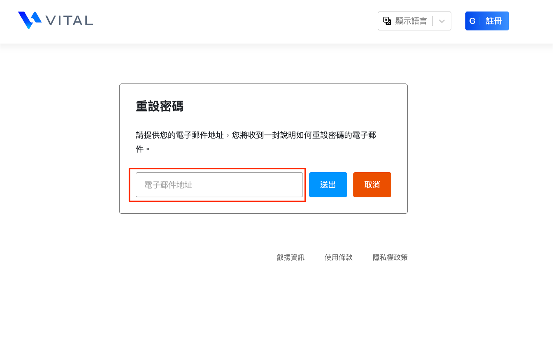Click the reset instructions paragraph text
This screenshot has width=553, height=342.
256,135
